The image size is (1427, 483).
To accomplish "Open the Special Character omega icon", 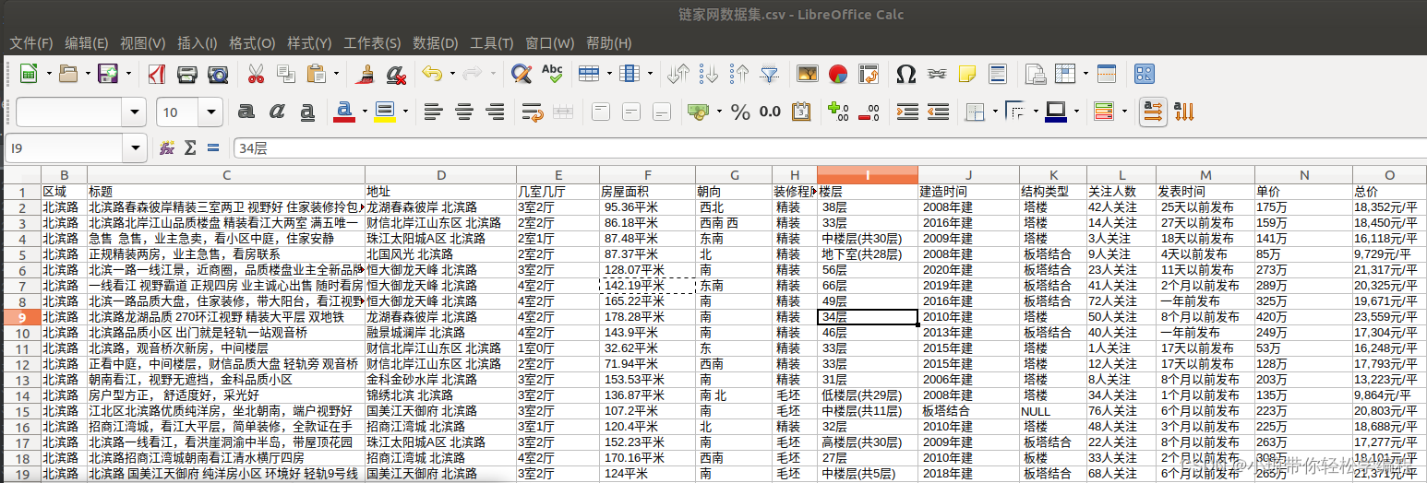I will (906, 74).
